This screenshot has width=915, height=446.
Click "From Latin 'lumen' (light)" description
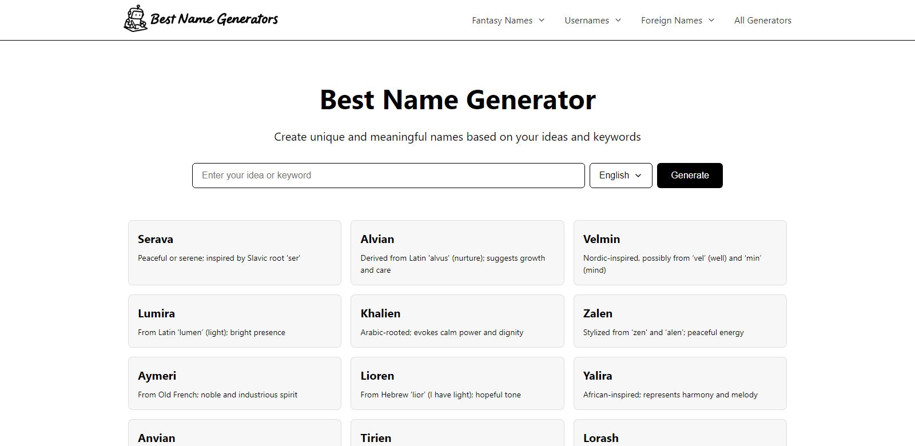[212, 333]
